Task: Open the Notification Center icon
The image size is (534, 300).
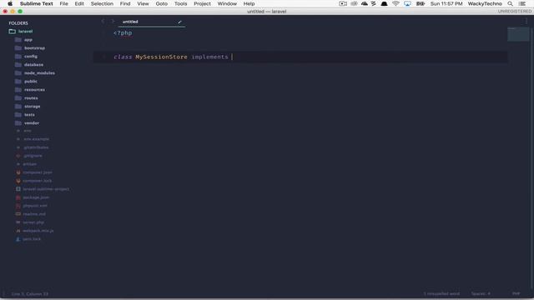Action: coord(522,3)
